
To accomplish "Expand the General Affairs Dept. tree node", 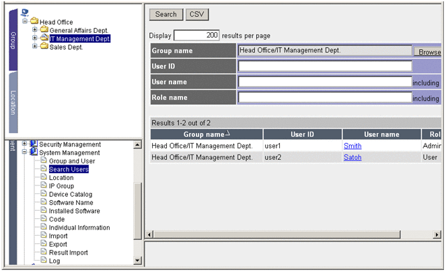I will [35, 30].
